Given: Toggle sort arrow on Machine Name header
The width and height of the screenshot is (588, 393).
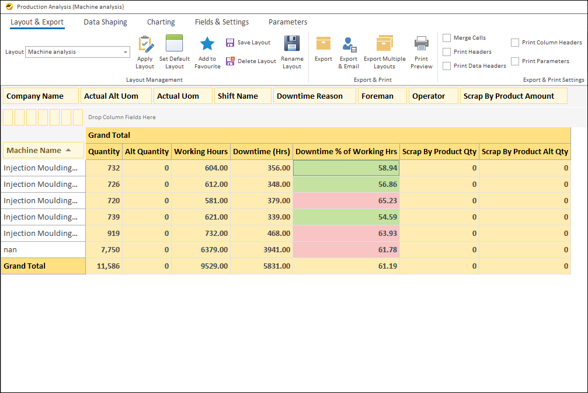Looking at the screenshot, I should click(68, 151).
